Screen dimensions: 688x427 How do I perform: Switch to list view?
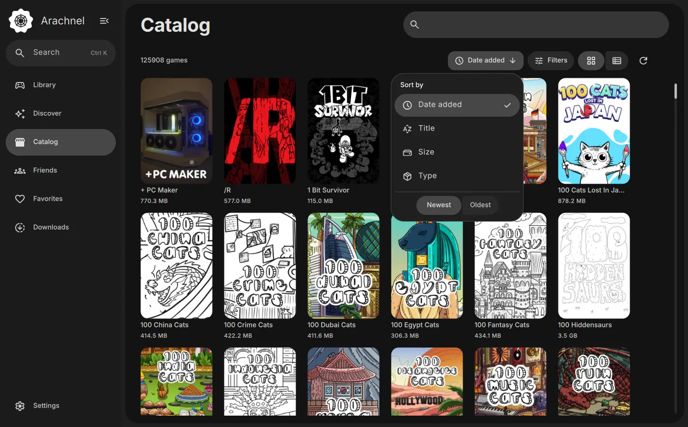coord(617,61)
